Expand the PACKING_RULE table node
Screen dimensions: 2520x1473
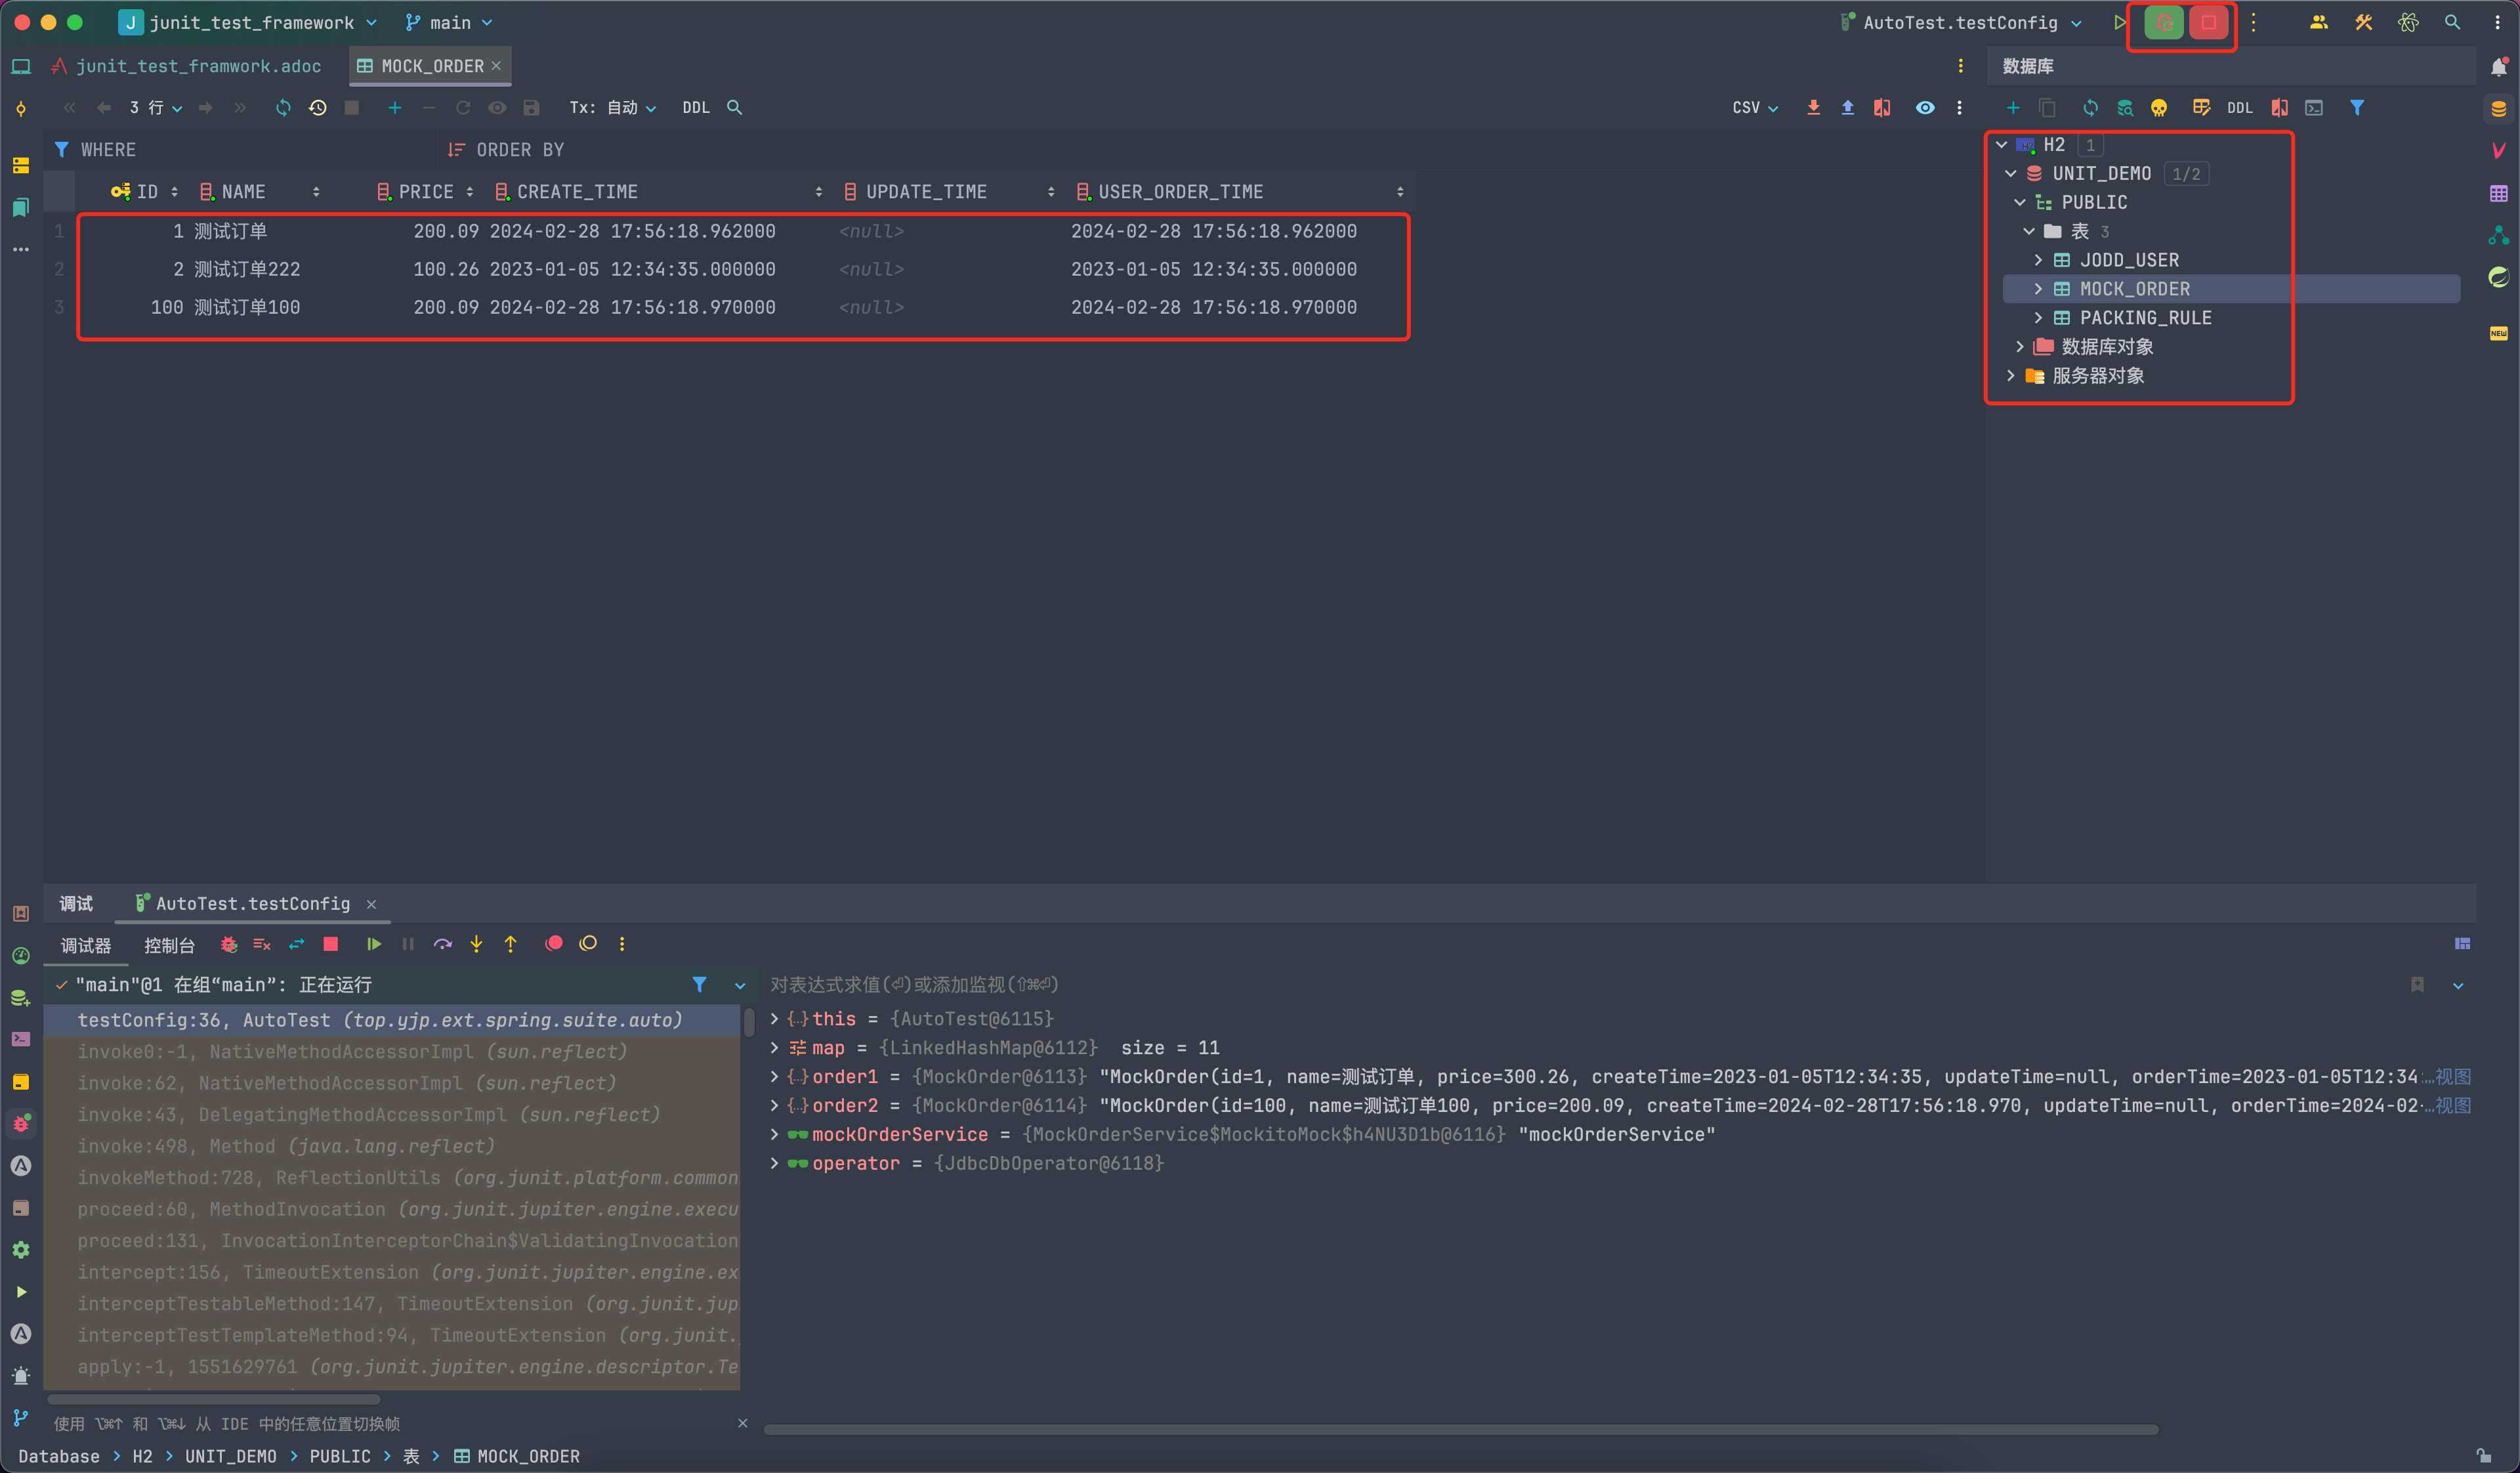[2038, 318]
